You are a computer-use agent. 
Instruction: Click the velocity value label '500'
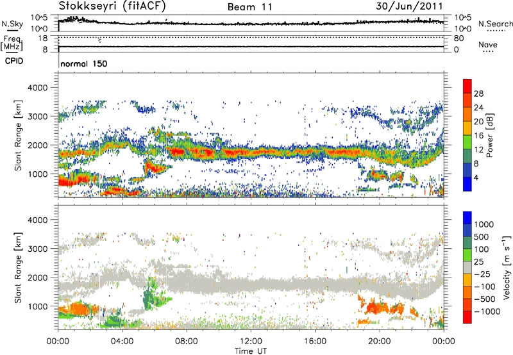tap(482, 237)
